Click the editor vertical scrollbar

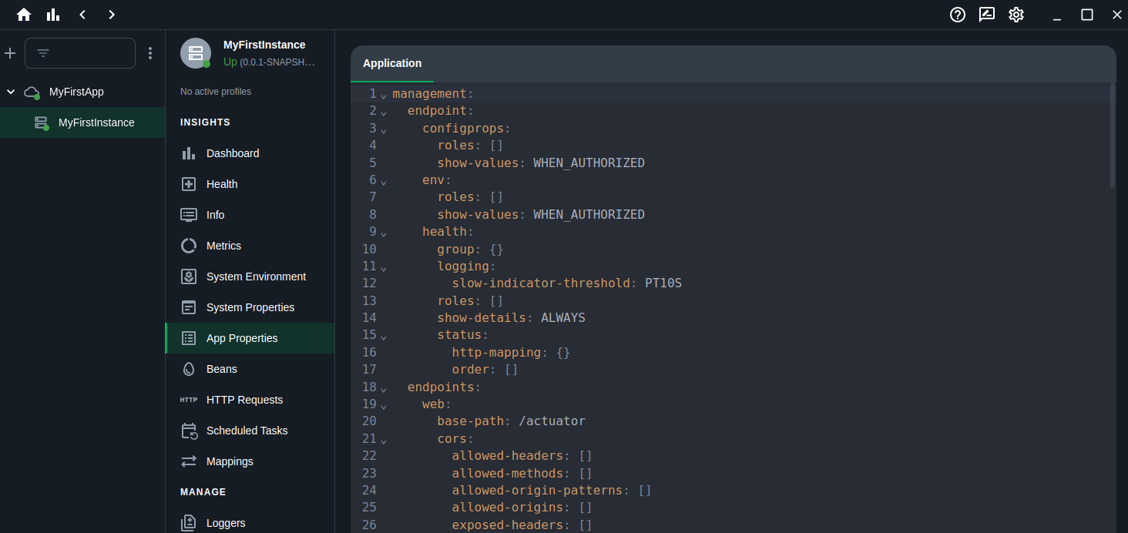tap(1112, 135)
